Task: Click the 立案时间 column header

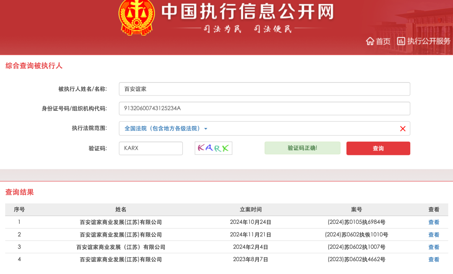Action: pos(250,209)
